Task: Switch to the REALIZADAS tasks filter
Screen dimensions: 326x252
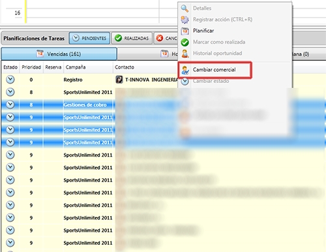Action: click(x=132, y=39)
